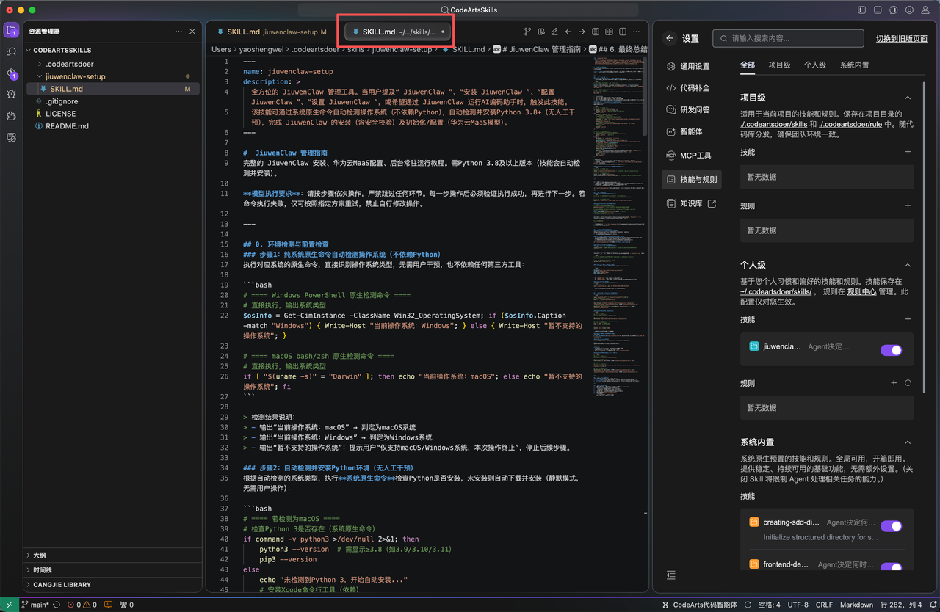The image size is (940, 612).
Task: Collapse the jiuwenclaw-setup folder
Action: (x=40, y=76)
